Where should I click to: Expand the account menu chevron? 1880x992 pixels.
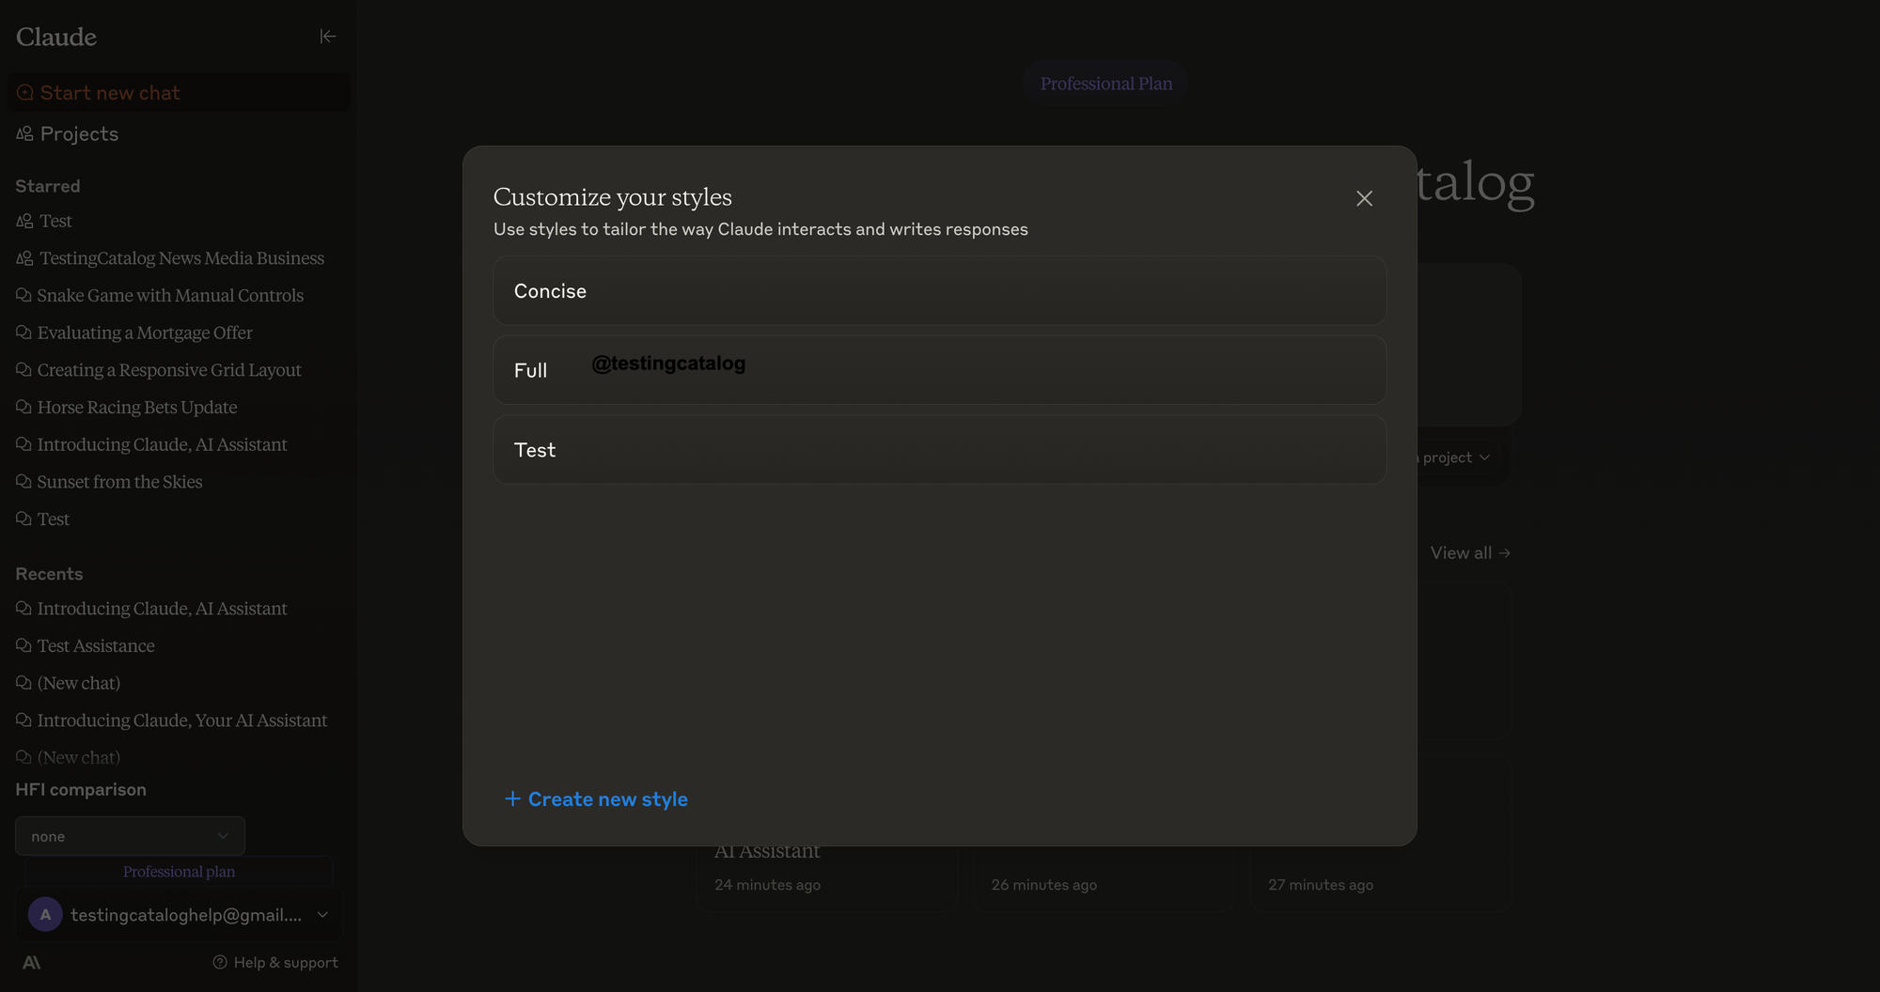[x=322, y=915]
